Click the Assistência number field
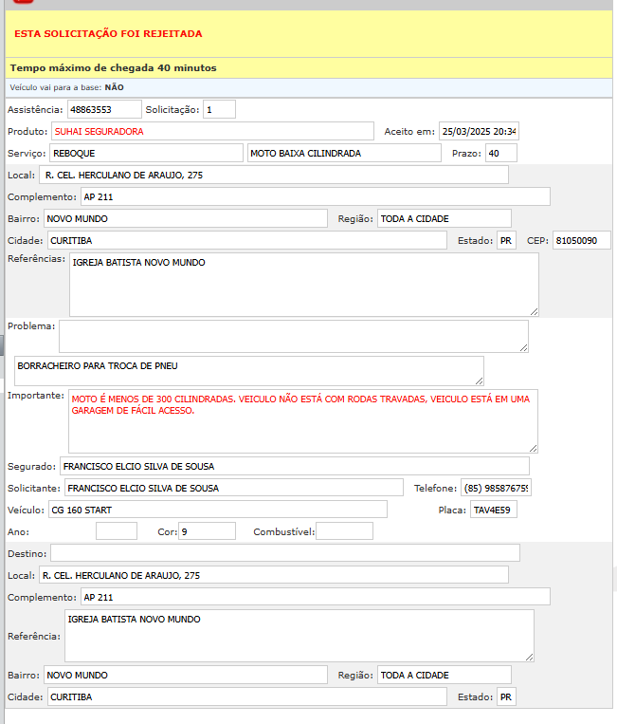Viewport: 617px width, 724px height. click(x=104, y=110)
